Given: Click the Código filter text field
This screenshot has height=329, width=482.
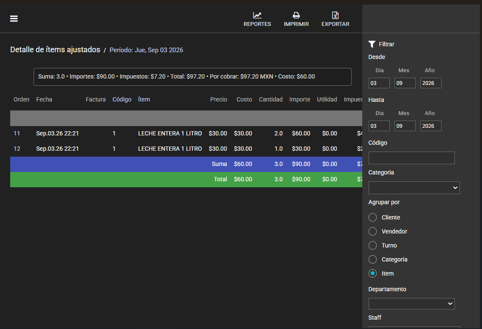Looking at the screenshot, I should point(412,158).
